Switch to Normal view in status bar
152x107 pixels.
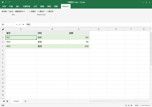(x=126, y=106)
